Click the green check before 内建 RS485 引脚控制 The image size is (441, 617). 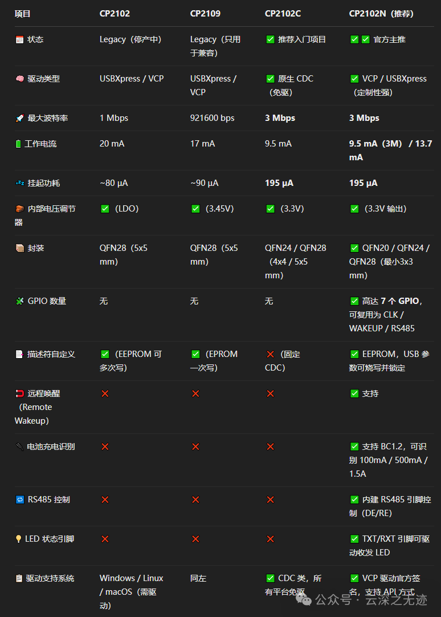click(x=354, y=500)
